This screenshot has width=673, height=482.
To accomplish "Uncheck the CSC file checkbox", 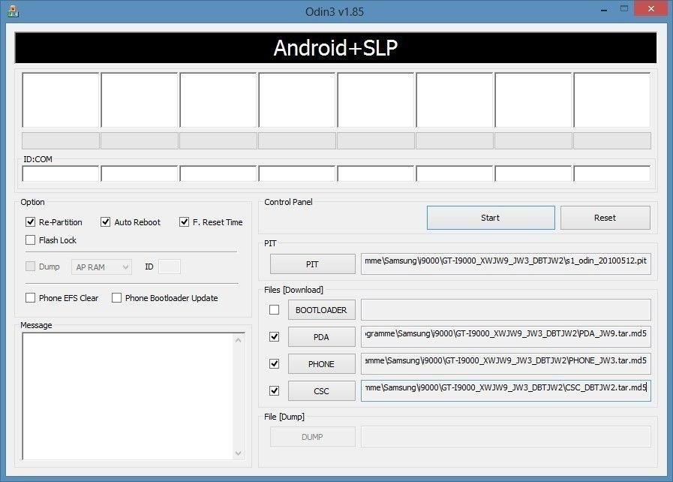I will (274, 391).
